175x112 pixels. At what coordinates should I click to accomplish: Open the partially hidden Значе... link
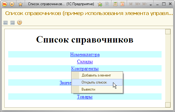(x=65, y=83)
